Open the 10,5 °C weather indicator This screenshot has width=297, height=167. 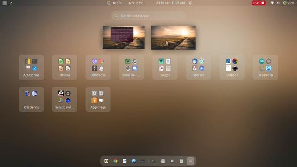coord(115,3)
